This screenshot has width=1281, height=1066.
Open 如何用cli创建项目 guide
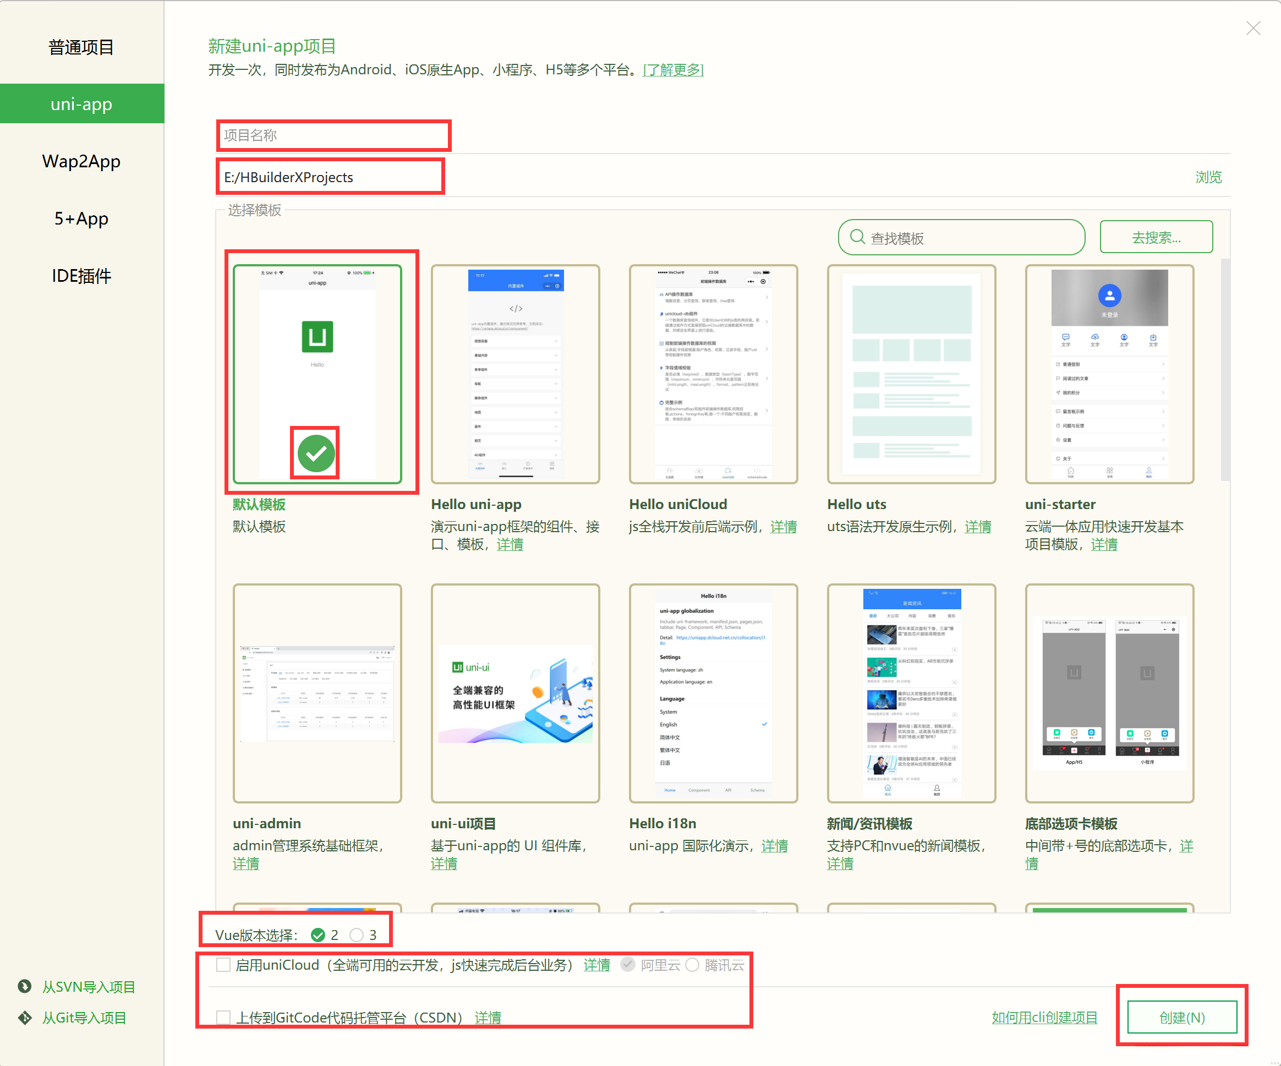point(1044,1017)
